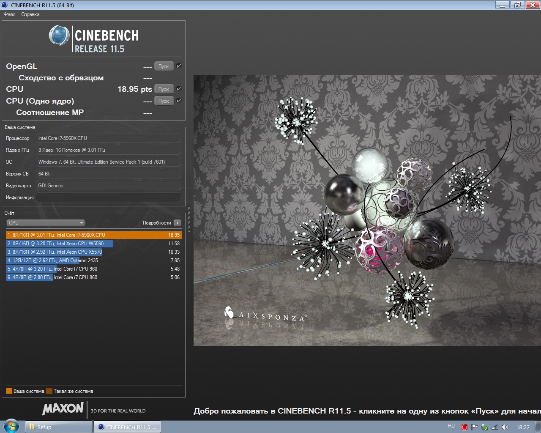Open the Подробности details arrow
The height and width of the screenshot is (433, 541).
[x=178, y=223]
